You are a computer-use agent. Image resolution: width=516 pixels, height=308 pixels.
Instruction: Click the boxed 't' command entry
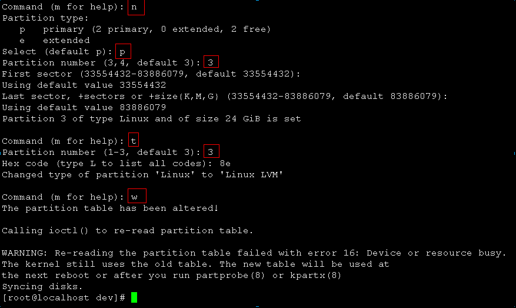134,140
